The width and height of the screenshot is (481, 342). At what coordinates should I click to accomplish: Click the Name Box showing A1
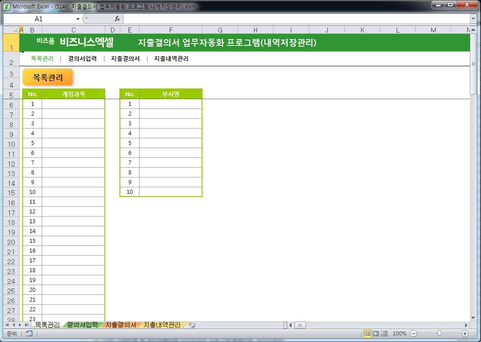pyautogui.click(x=39, y=19)
